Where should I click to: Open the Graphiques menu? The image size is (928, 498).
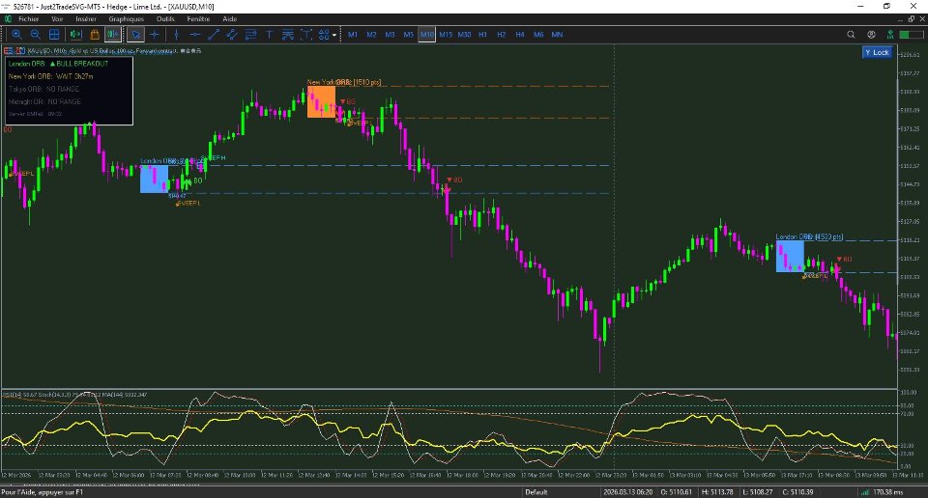coord(126,19)
